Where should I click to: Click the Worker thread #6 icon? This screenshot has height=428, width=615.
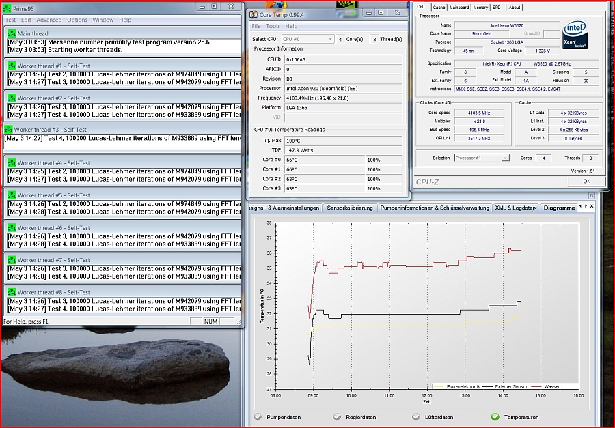[12, 228]
